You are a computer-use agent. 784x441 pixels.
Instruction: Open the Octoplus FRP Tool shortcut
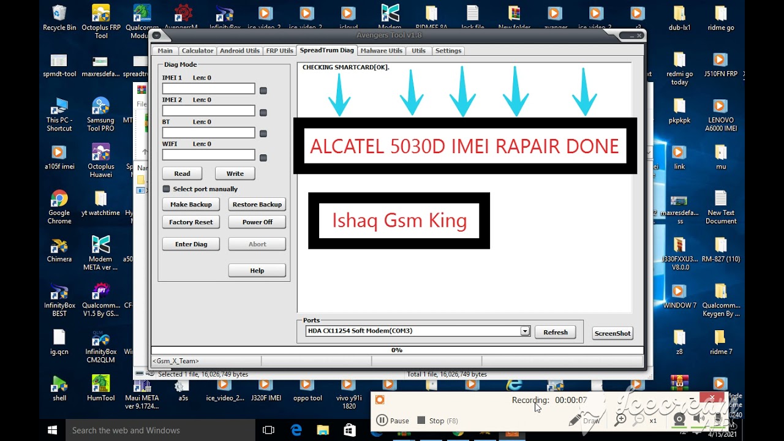point(101,22)
